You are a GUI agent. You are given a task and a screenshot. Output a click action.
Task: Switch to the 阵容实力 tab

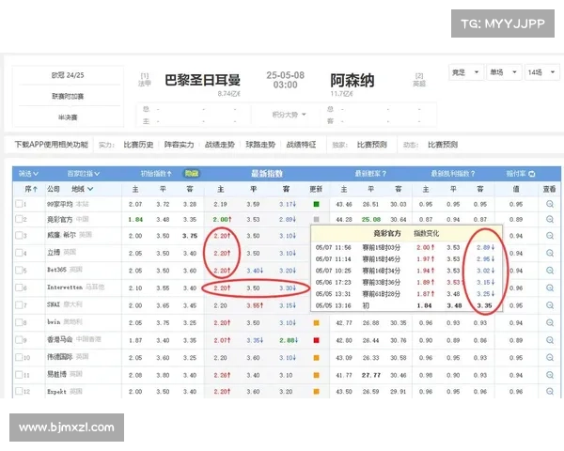tap(180, 145)
